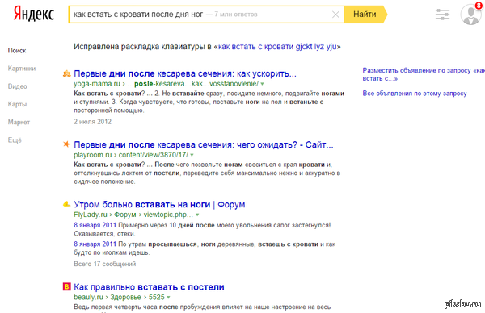The width and height of the screenshot is (485, 313).
Task: Open search settings sliders icon
Action: tap(442, 15)
